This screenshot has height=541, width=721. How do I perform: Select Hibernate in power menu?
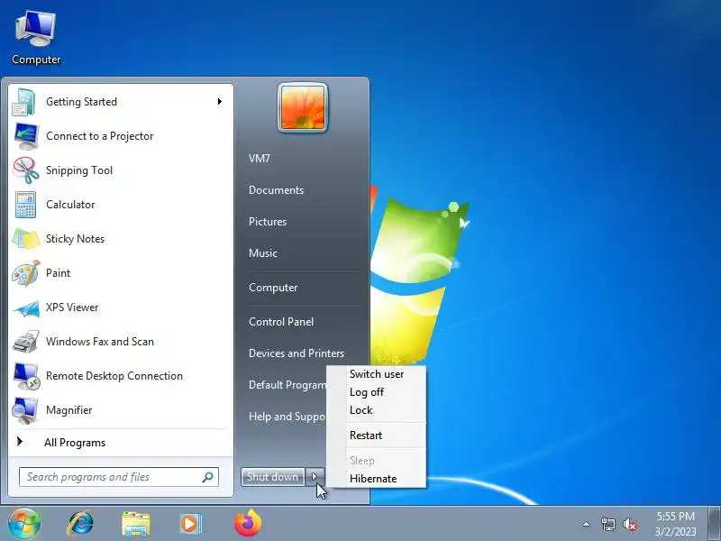click(373, 479)
